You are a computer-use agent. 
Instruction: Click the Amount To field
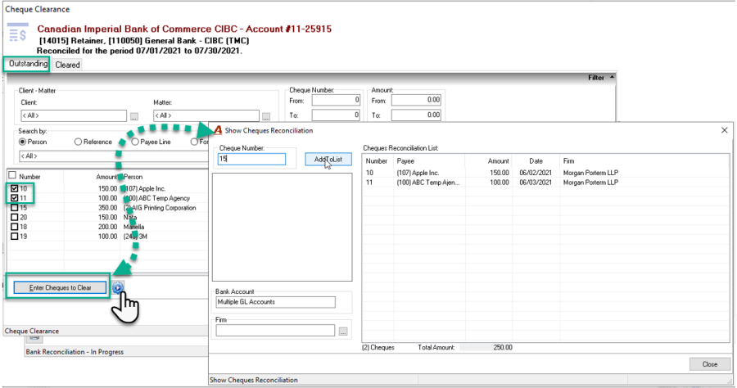(x=417, y=115)
